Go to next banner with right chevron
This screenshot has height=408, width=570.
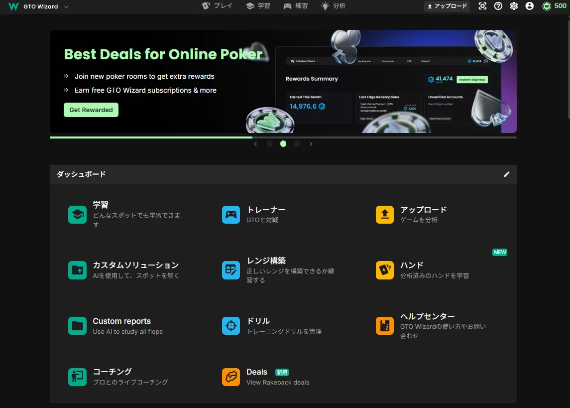(311, 144)
